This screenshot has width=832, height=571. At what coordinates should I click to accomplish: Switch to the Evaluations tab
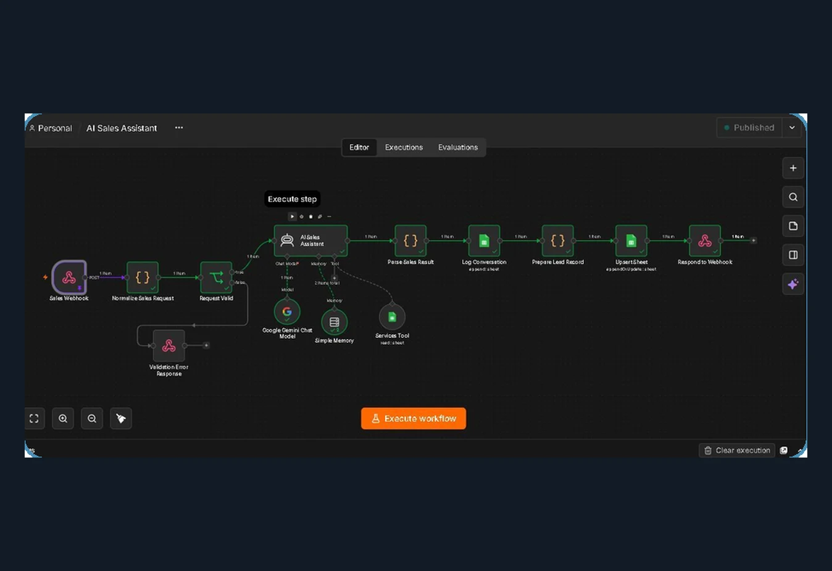click(x=458, y=147)
